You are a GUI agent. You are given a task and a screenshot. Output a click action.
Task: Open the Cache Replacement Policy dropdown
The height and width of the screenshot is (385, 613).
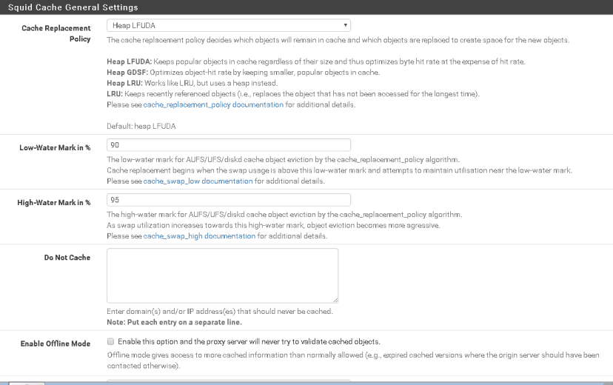[229, 25]
